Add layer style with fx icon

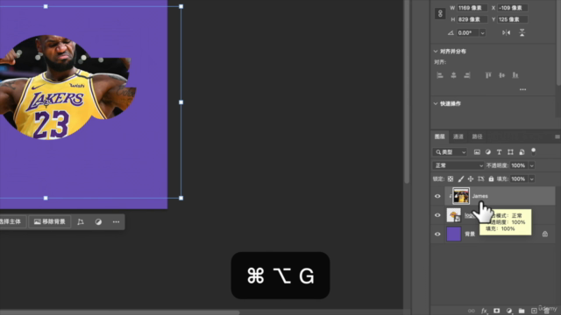coord(484,311)
